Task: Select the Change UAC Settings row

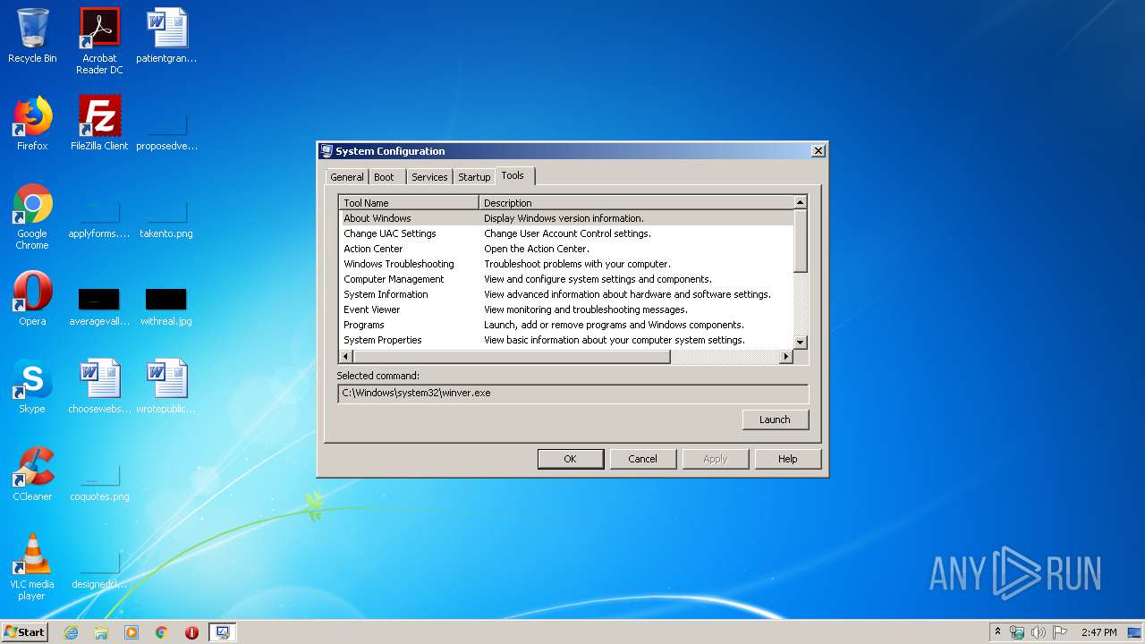Action: [x=566, y=233]
